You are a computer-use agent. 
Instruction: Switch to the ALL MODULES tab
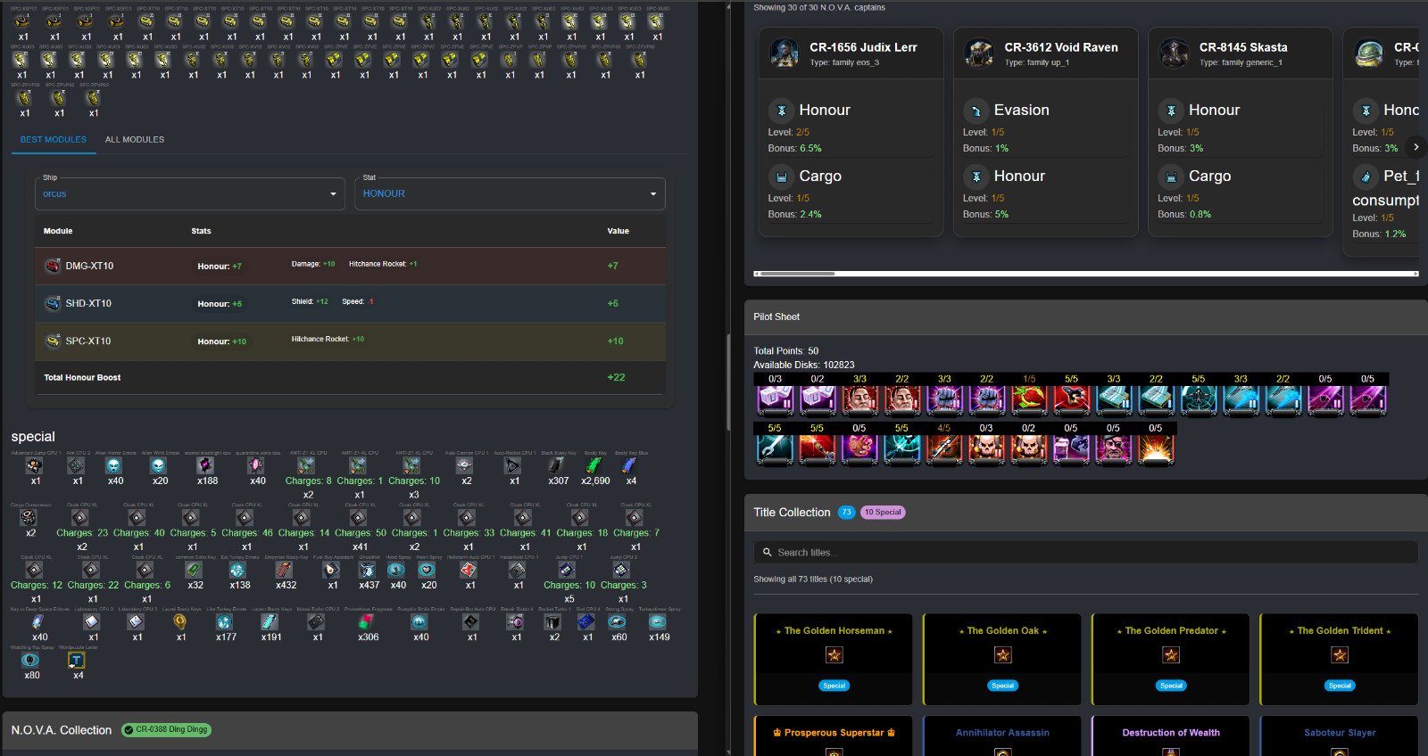pos(135,140)
